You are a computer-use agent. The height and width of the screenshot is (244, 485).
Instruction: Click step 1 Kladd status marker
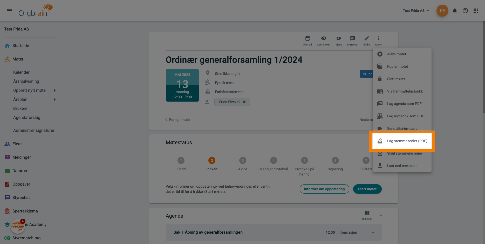[x=181, y=161]
